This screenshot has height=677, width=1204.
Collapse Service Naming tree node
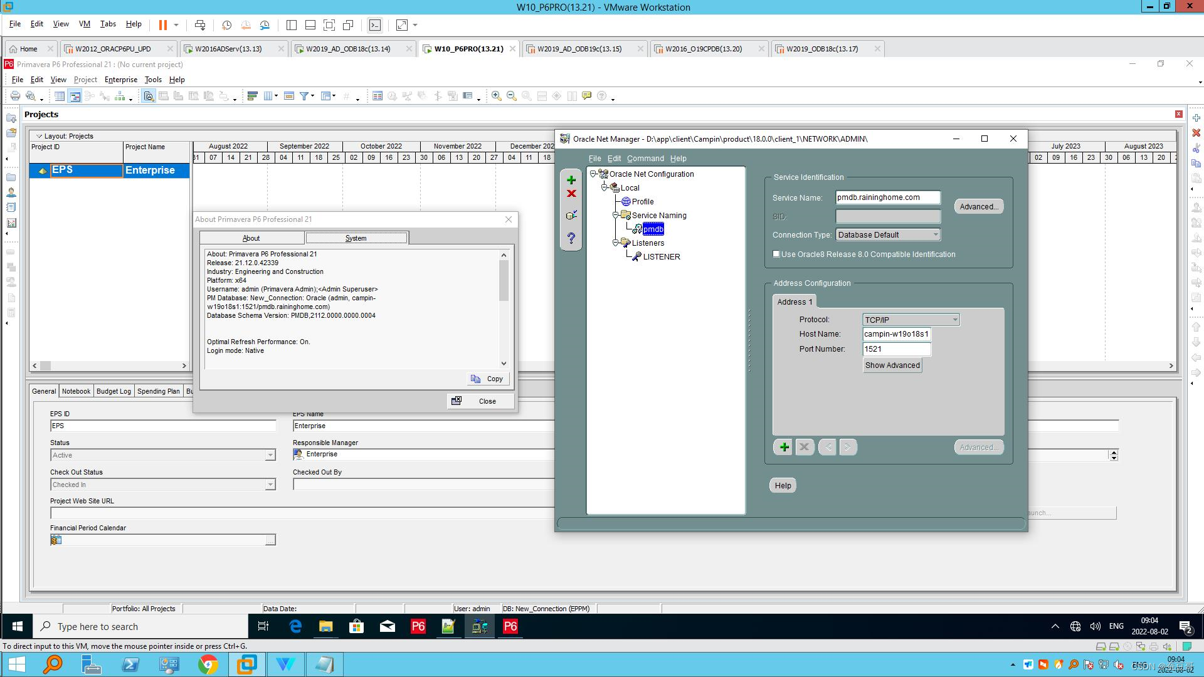tap(615, 215)
